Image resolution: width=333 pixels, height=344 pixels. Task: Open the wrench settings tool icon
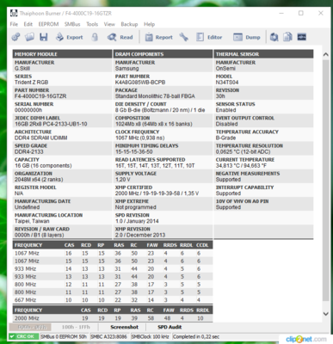pos(184,37)
